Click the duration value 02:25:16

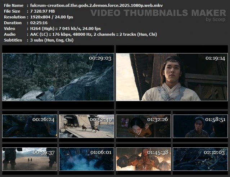39,23
